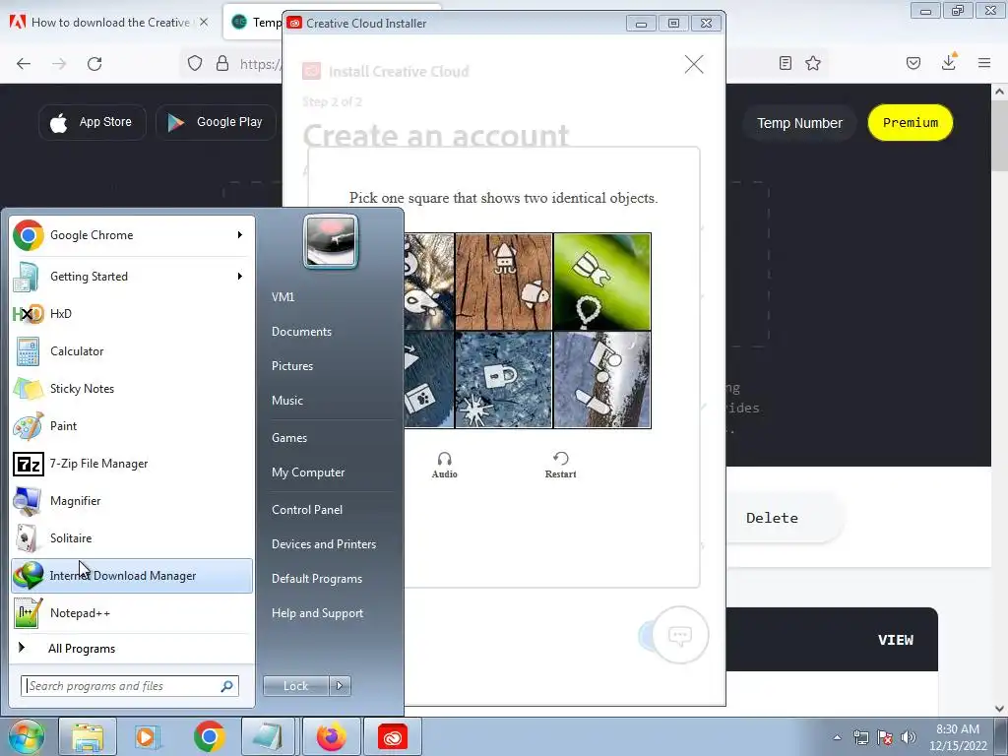Expand All Programs list

coord(132,649)
